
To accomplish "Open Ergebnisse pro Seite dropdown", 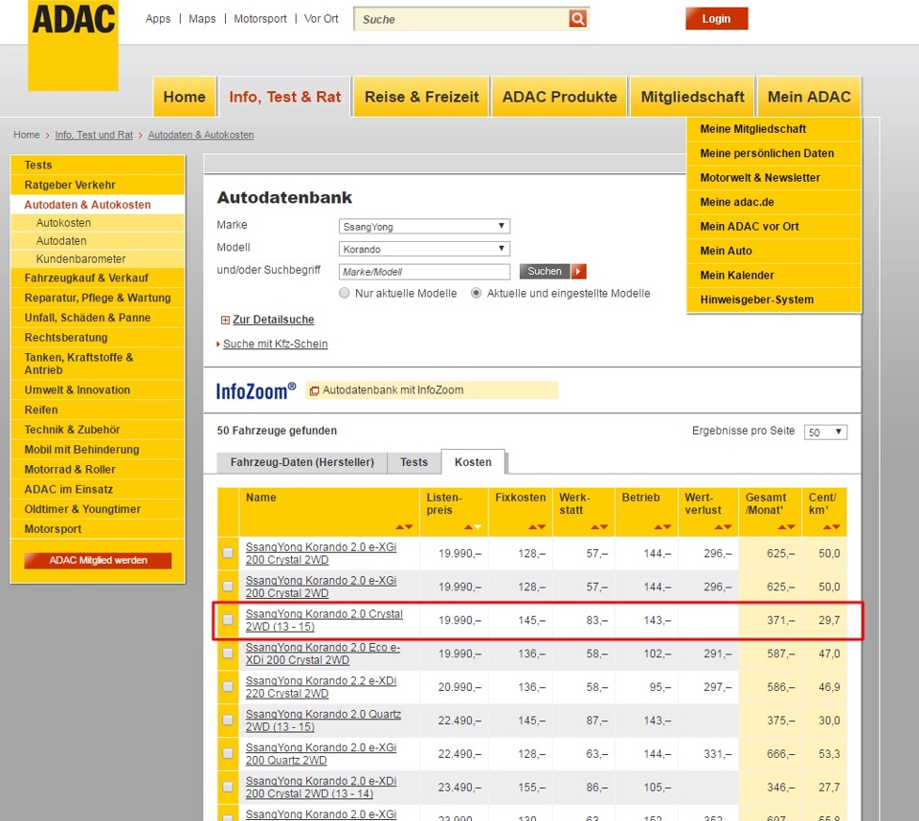I will click(x=825, y=432).
